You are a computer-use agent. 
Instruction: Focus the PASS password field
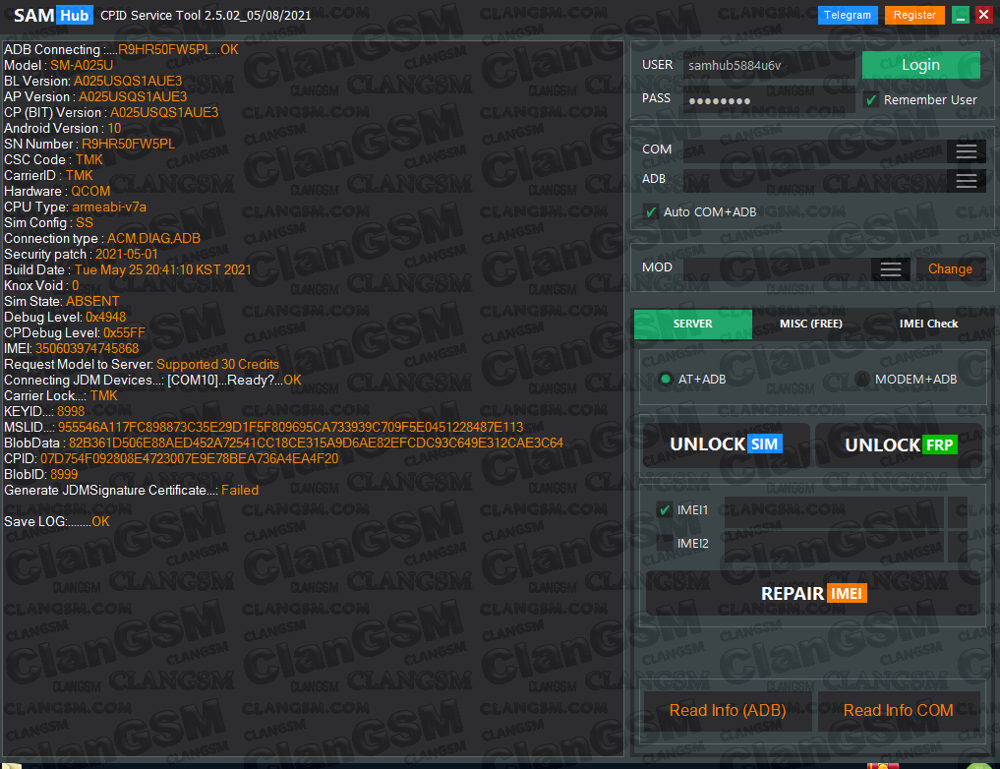tap(769, 100)
